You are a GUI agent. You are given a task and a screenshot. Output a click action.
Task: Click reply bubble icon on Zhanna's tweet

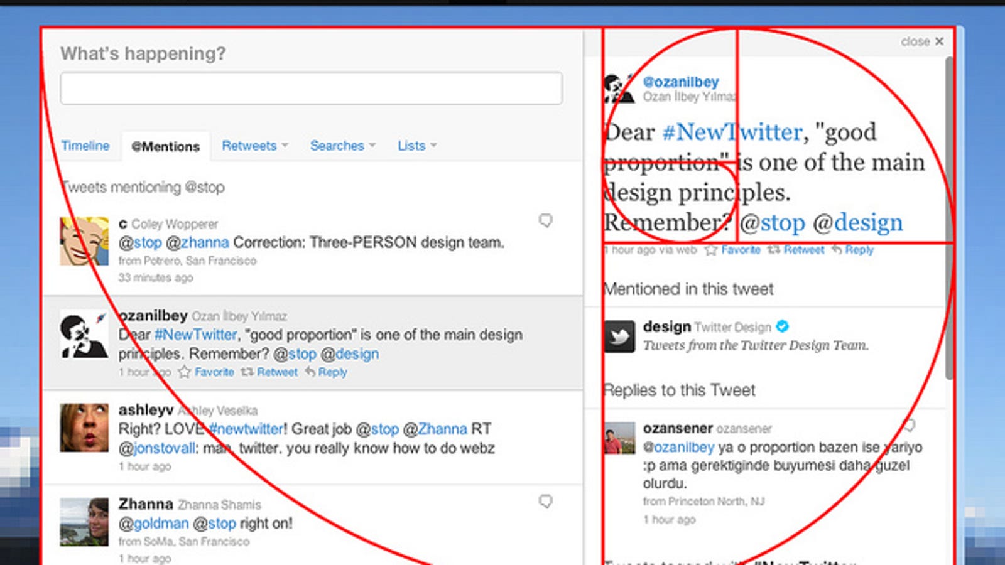point(546,501)
